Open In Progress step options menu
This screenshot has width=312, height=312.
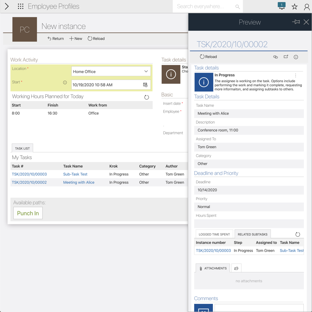tap(296, 76)
